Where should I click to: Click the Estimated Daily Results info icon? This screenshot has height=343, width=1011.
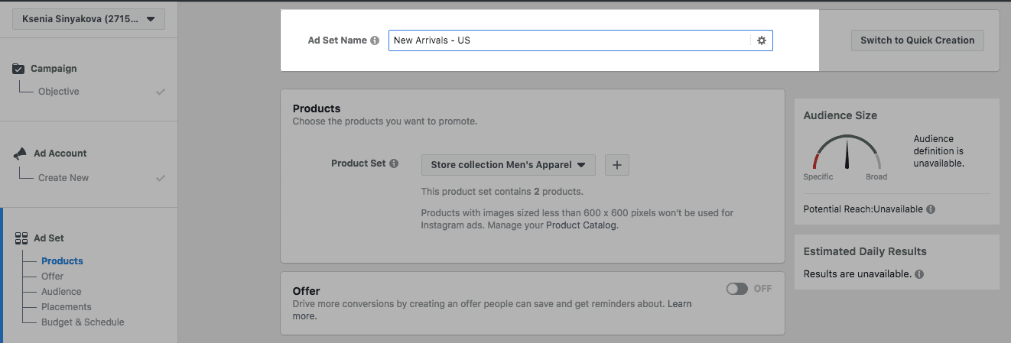click(x=919, y=274)
